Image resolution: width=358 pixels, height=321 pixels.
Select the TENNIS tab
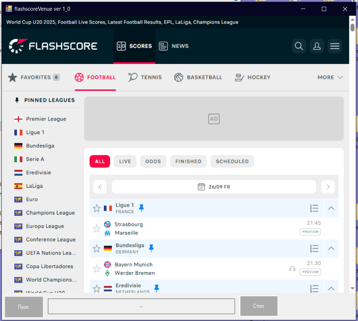point(145,77)
